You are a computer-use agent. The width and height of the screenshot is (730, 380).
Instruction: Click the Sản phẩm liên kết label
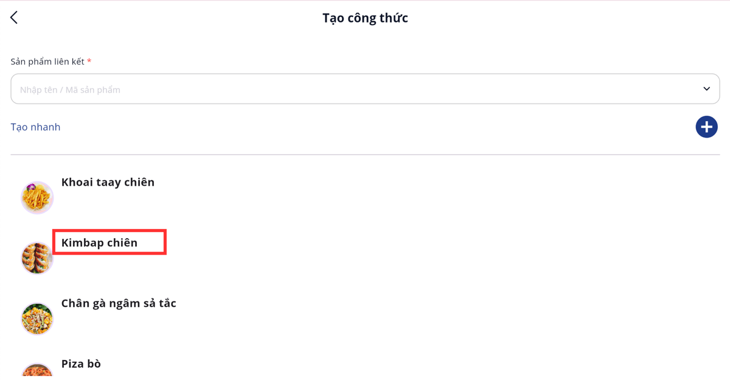point(47,62)
